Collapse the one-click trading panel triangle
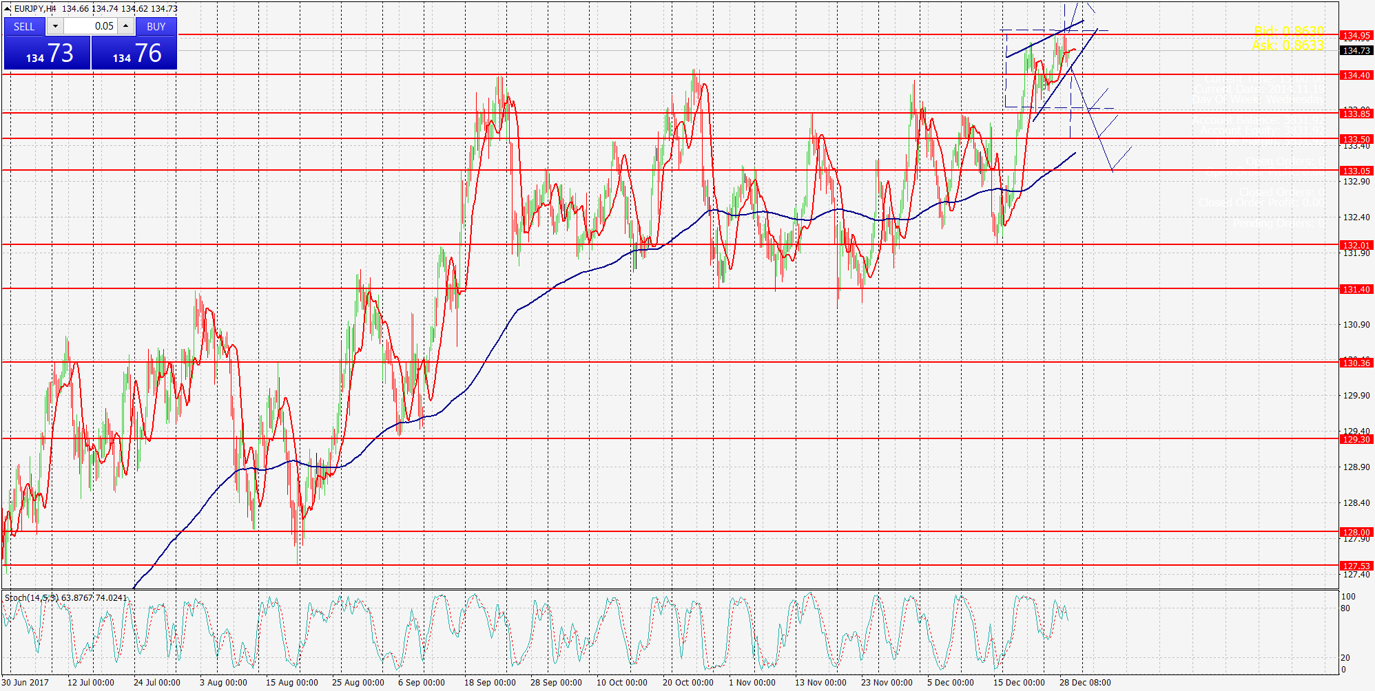The height and width of the screenshot is (691, 1375). (8, 9)
